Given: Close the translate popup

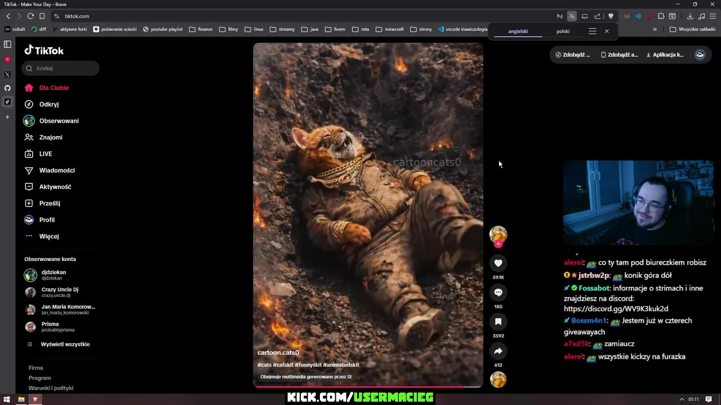Looking at the screenshot, I should click(x=607, y=31).
